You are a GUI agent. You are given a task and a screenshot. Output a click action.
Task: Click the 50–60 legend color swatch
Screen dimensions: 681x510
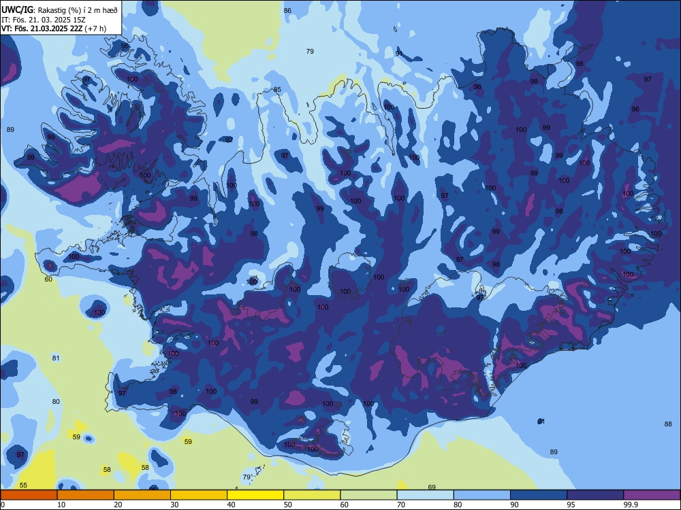click(312, 495)
